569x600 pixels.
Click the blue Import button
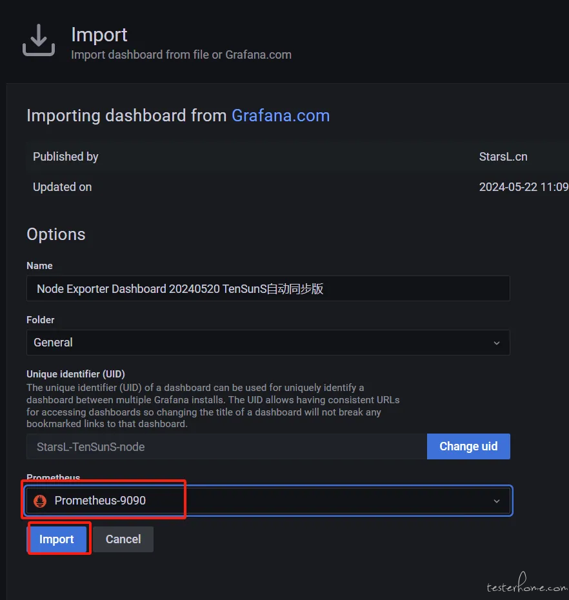[57, 539]
